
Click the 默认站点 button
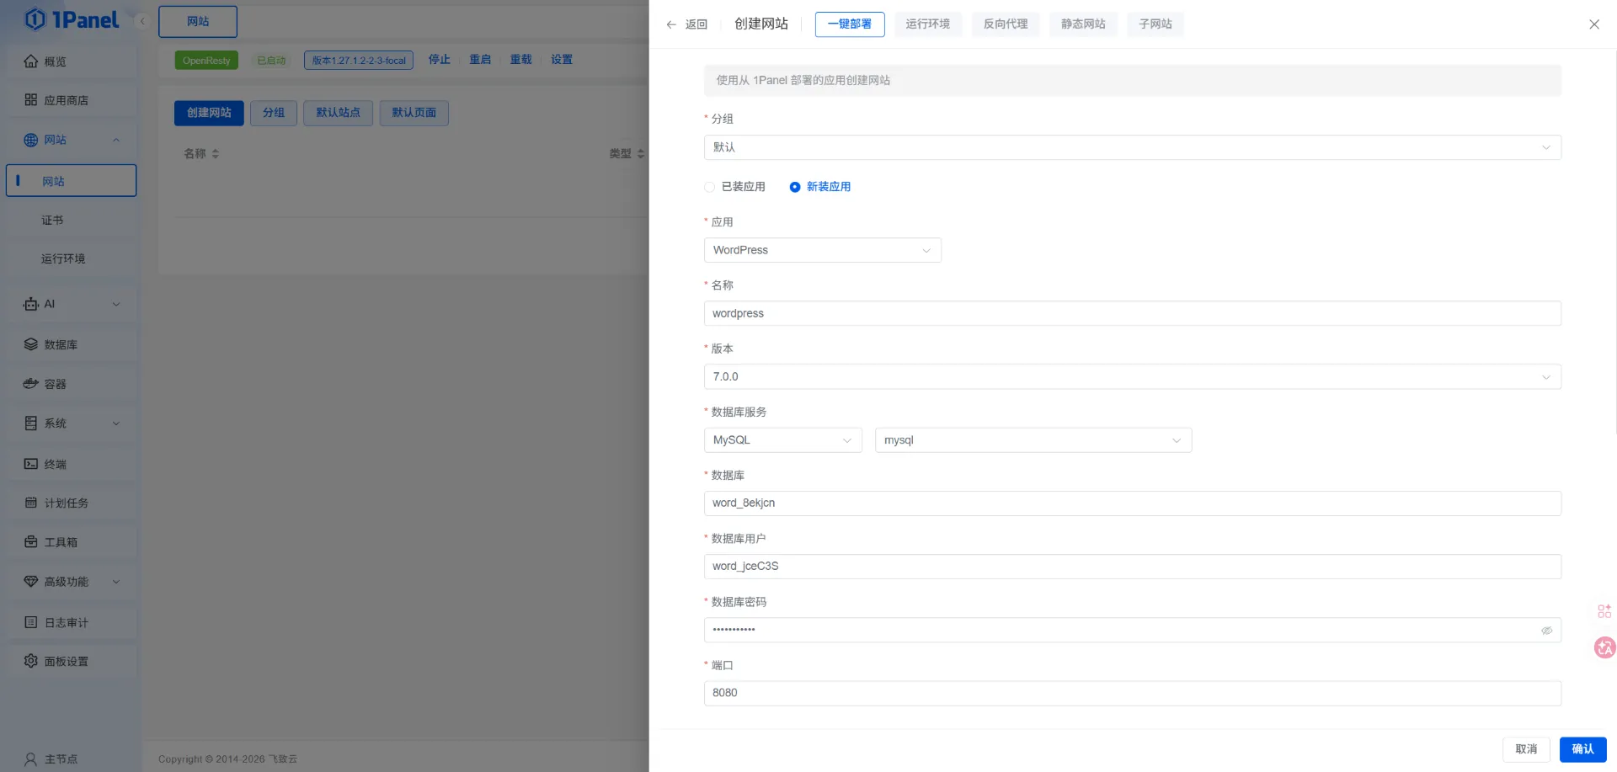pyautogui.click(x=339, y=113)
